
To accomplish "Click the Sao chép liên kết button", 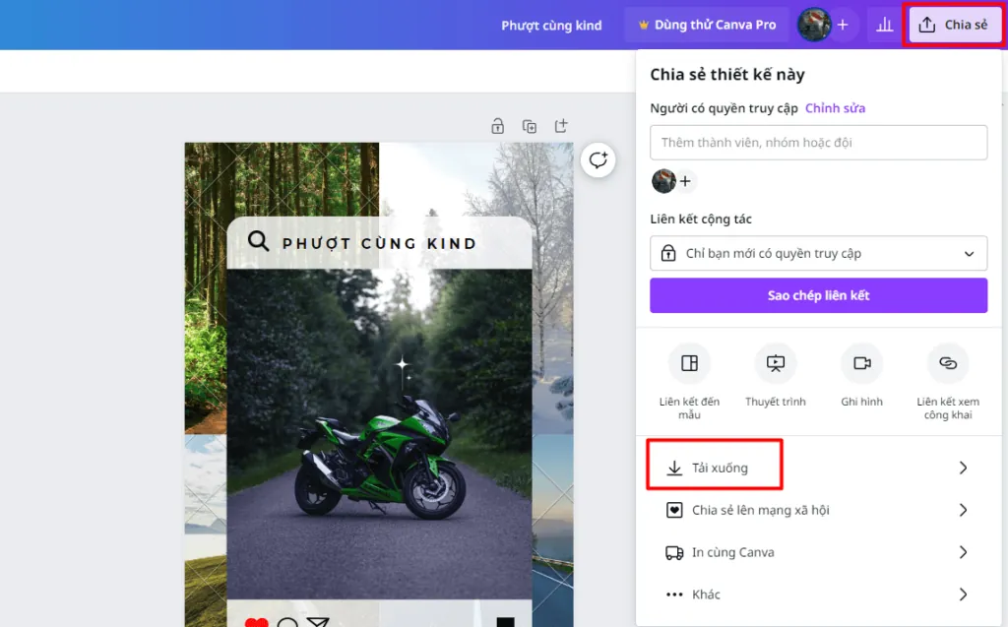I will click(818, 295).
